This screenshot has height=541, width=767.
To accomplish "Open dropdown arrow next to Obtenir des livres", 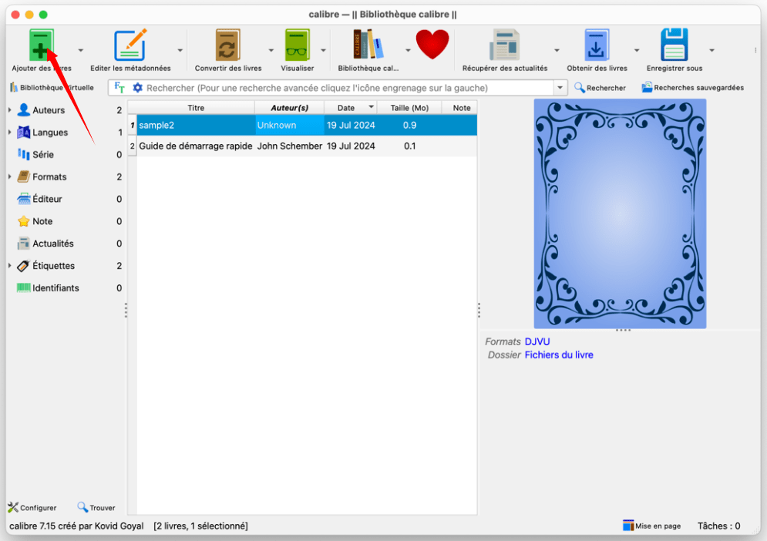I will [637, 50].
